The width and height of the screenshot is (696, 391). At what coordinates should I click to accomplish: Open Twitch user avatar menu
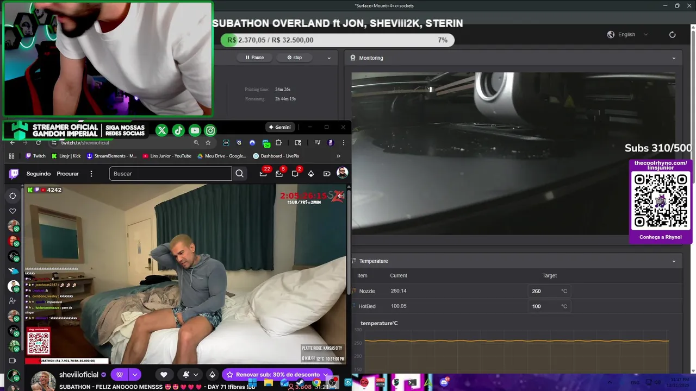(342, 173)
